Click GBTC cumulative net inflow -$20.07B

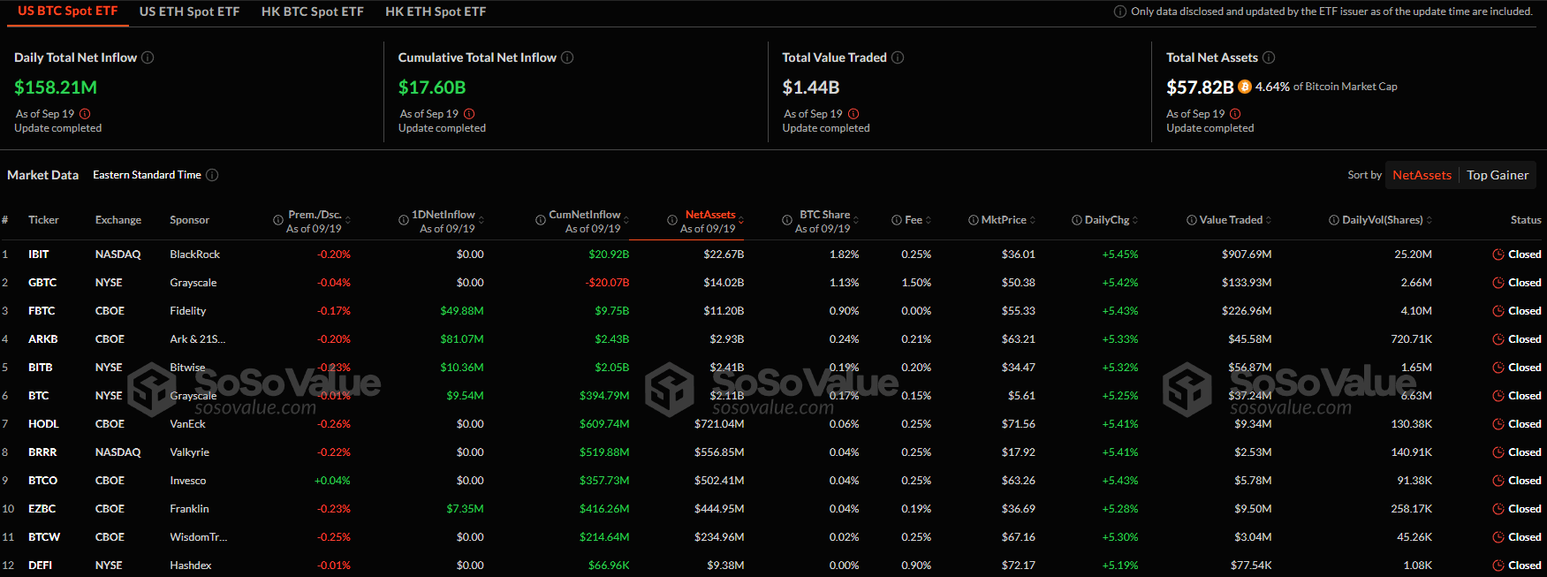point(607,283)
